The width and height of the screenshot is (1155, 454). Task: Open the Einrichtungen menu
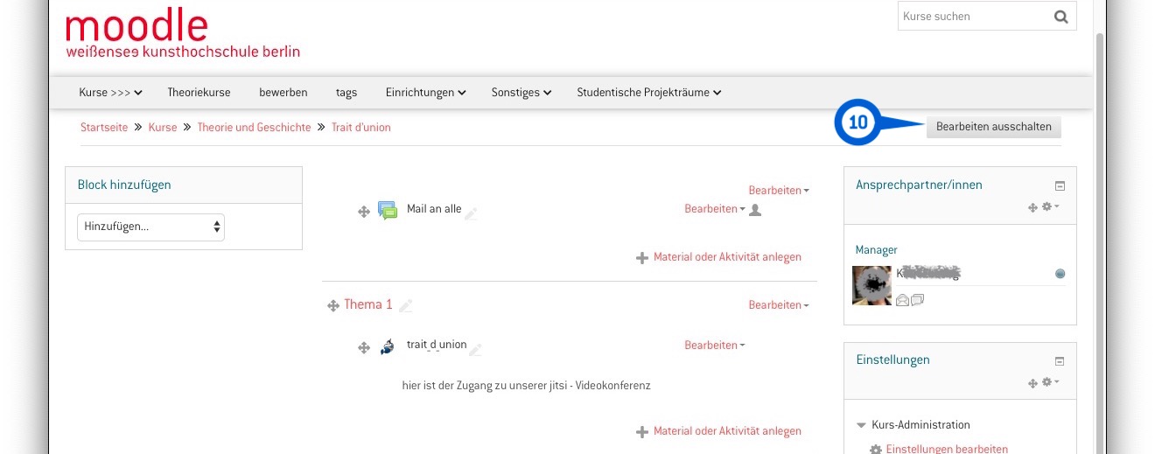(x=425, y=93)
